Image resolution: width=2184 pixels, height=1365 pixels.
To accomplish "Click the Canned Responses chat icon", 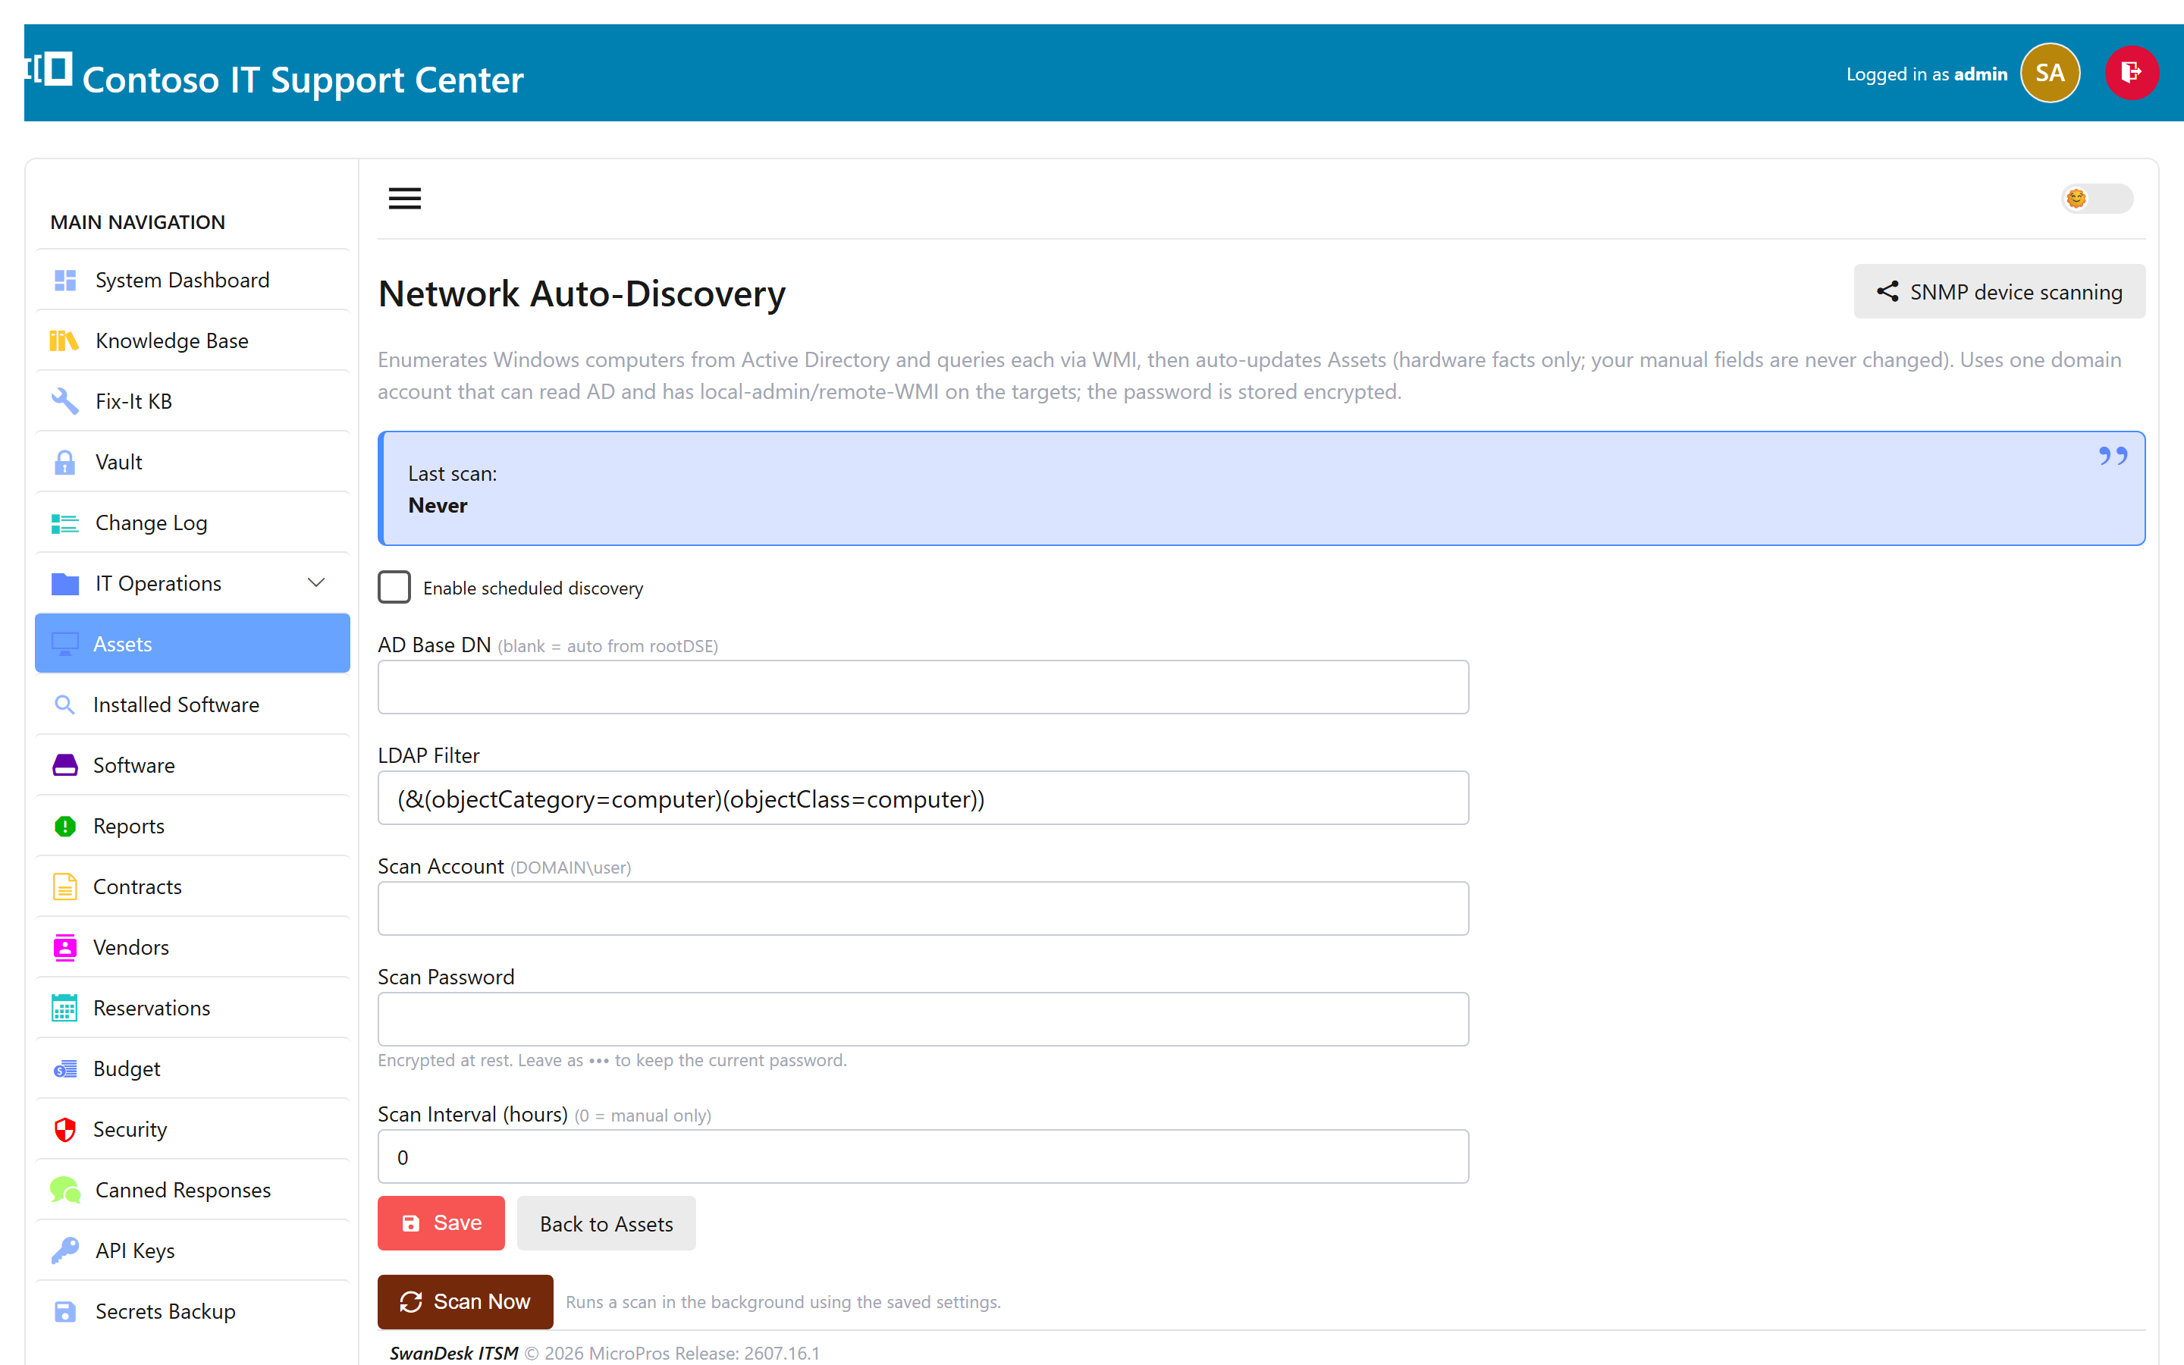I will tap(65, 1190).
